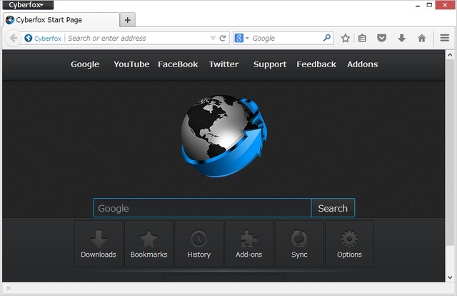The height and width of the screenshot is (296, 457).
Task: Open the hamburger menu
Action: (444, 38)
